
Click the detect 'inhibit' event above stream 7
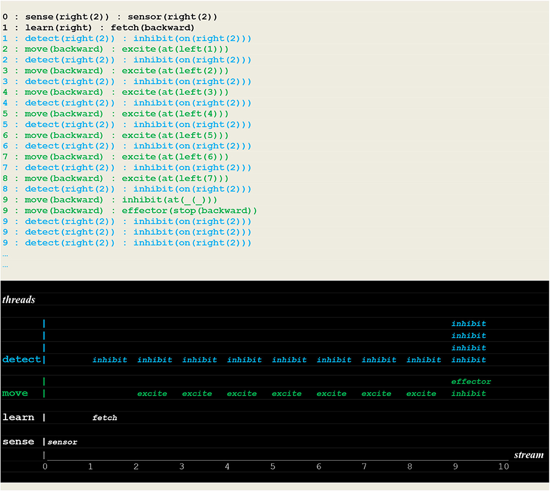[x=379, y=360]
